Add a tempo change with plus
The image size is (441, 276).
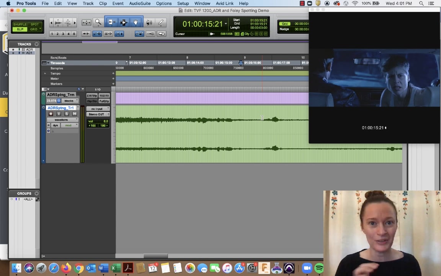tap(113, 74)
